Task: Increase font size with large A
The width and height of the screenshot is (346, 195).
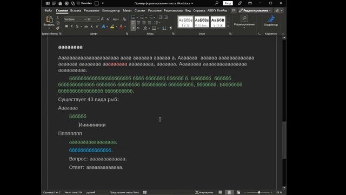Action: coord(102,19)
